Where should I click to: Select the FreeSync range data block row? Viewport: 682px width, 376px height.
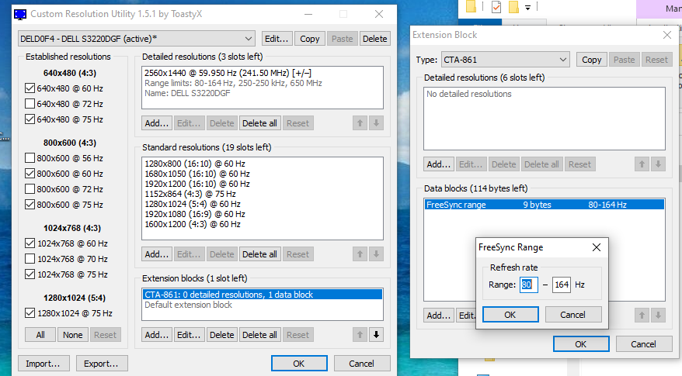pos(544,205)
